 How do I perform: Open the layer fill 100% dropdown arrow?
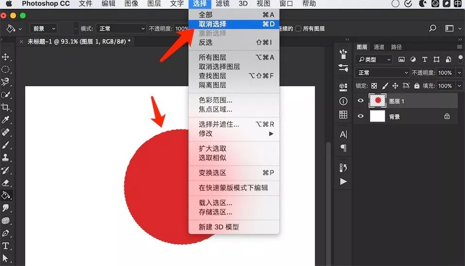(x=459, y=86)
